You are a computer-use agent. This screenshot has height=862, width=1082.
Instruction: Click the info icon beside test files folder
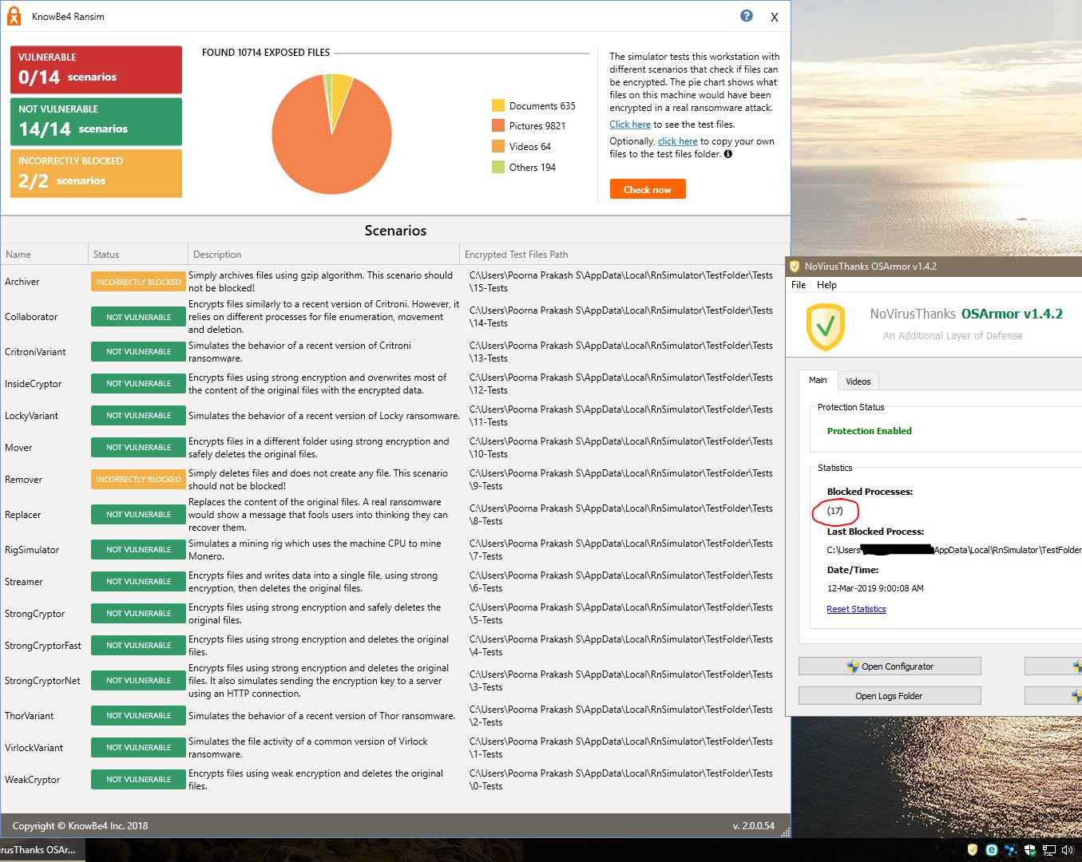[728, 154]
